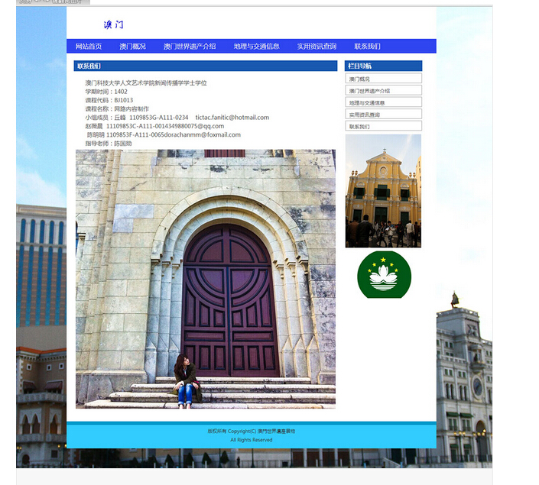Open 澳门概况 in the sidebar 栏目导航 list
Screen dimensions: 539x485
click(x=383, y=79)
